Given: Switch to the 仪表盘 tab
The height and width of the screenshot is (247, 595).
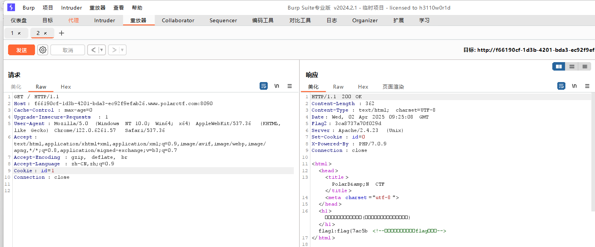Looking at the screenshot, I should click(x=19, y=20).
